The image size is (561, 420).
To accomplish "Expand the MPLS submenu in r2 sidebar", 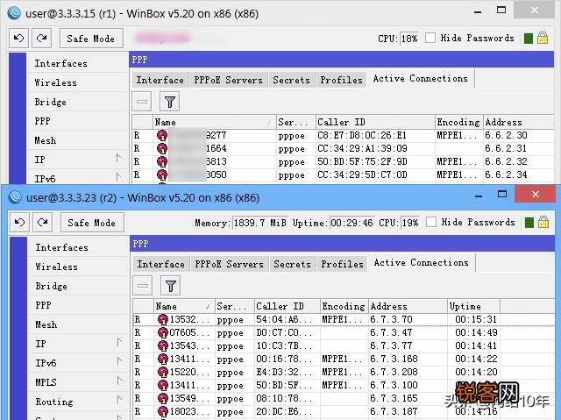I will point(118,381).
